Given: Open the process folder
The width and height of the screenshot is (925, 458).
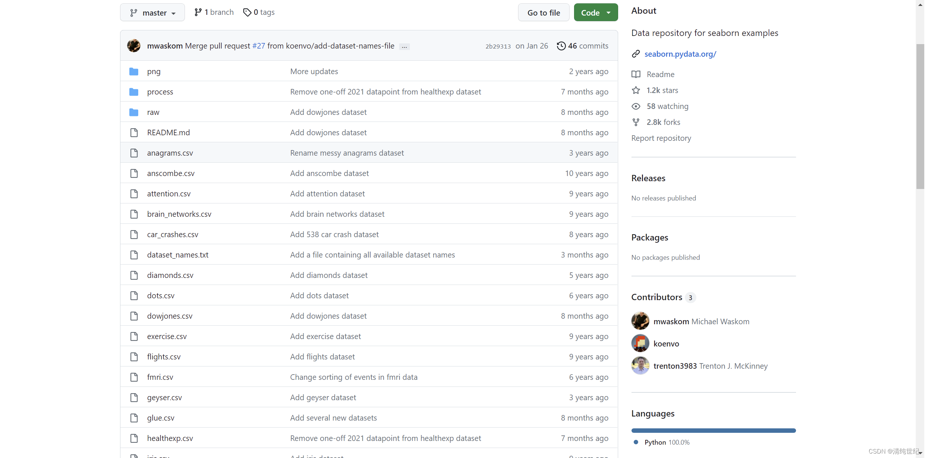Looking at the screenshot, I should coord(160,92).
